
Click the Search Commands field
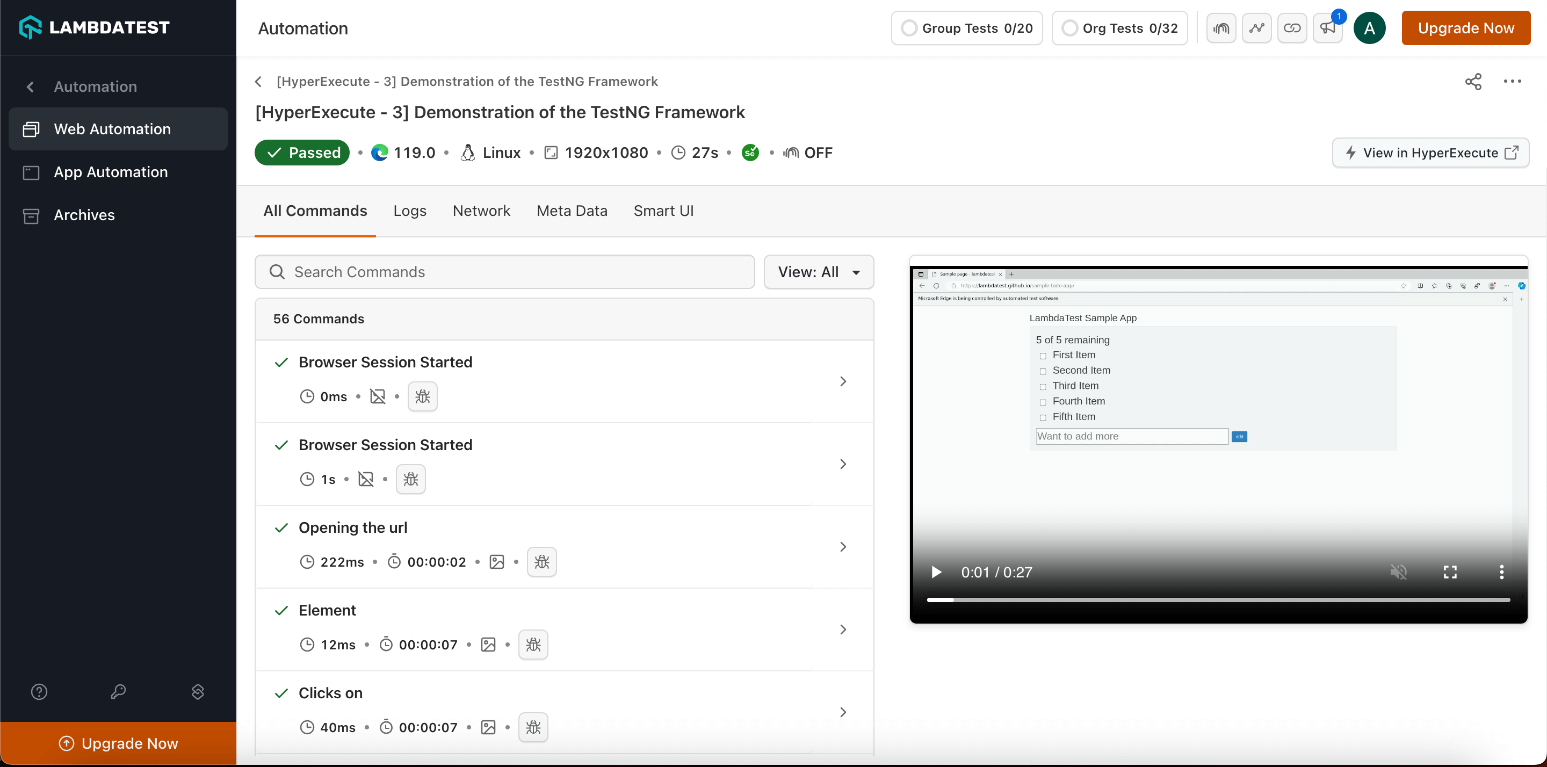pos(504,272)
